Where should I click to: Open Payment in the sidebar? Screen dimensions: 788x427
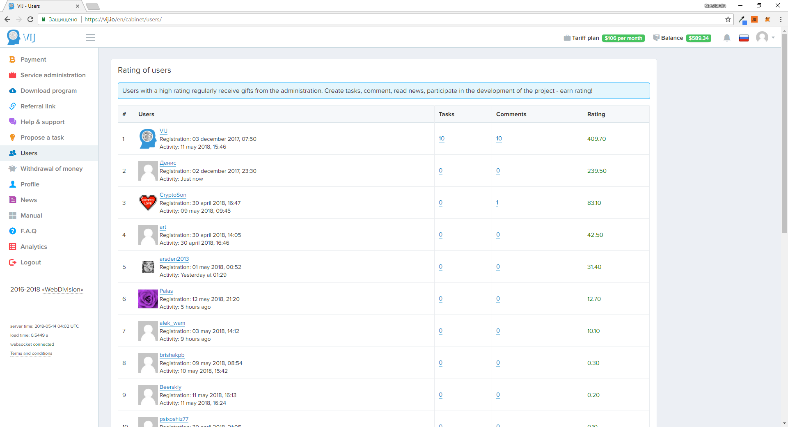33,60
